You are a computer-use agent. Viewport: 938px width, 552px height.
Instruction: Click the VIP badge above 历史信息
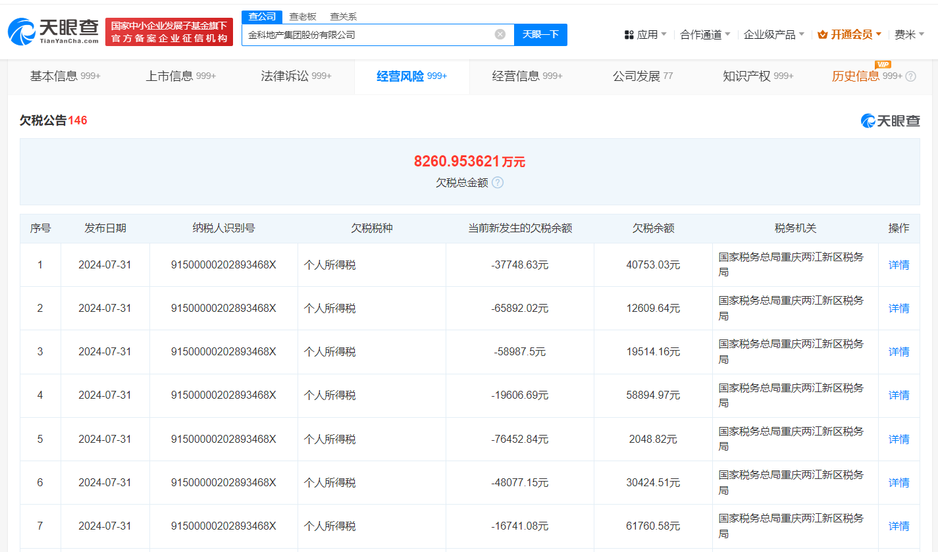883,65
